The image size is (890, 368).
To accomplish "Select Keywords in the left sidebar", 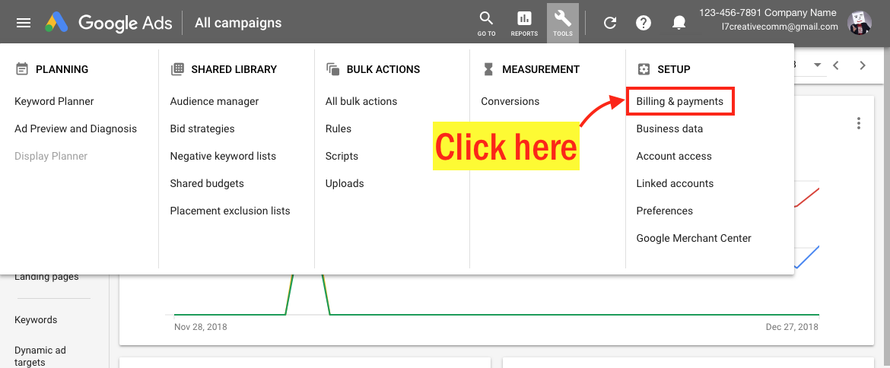I will (x=36, y=320).
